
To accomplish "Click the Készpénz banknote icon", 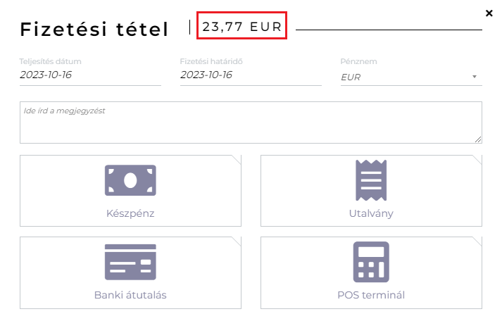I will tap(130, 180).
